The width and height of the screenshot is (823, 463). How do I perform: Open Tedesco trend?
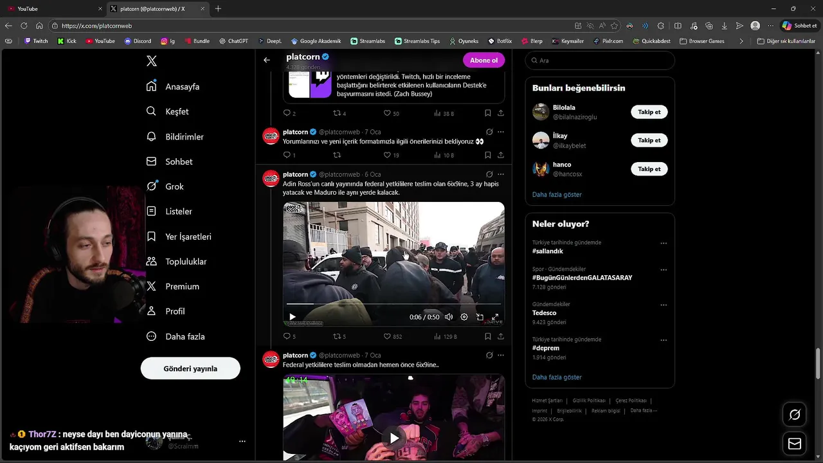pyautogui.click(x=544, y=313)
